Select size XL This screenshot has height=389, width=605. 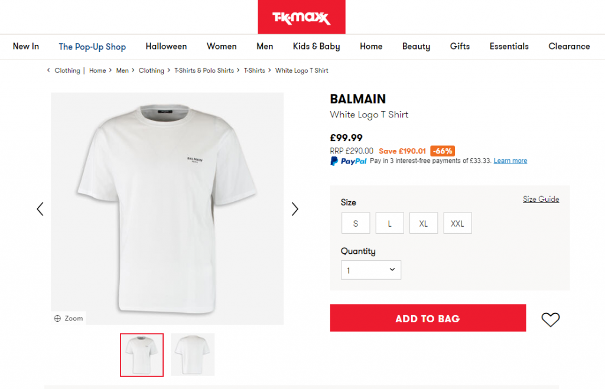424,223
